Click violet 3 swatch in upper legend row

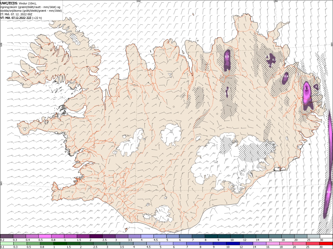click(x=121, y=236)
